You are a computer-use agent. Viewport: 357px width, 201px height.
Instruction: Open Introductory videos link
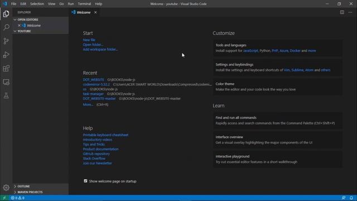tap(98, 140)
